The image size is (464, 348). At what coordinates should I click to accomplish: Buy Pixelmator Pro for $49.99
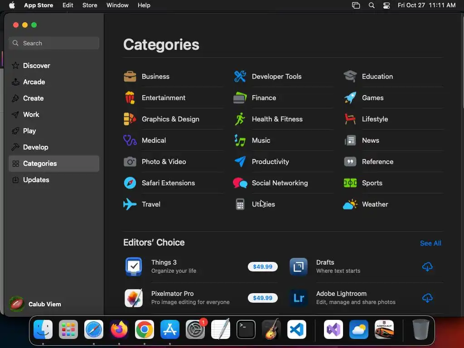[x=262, y=298]
